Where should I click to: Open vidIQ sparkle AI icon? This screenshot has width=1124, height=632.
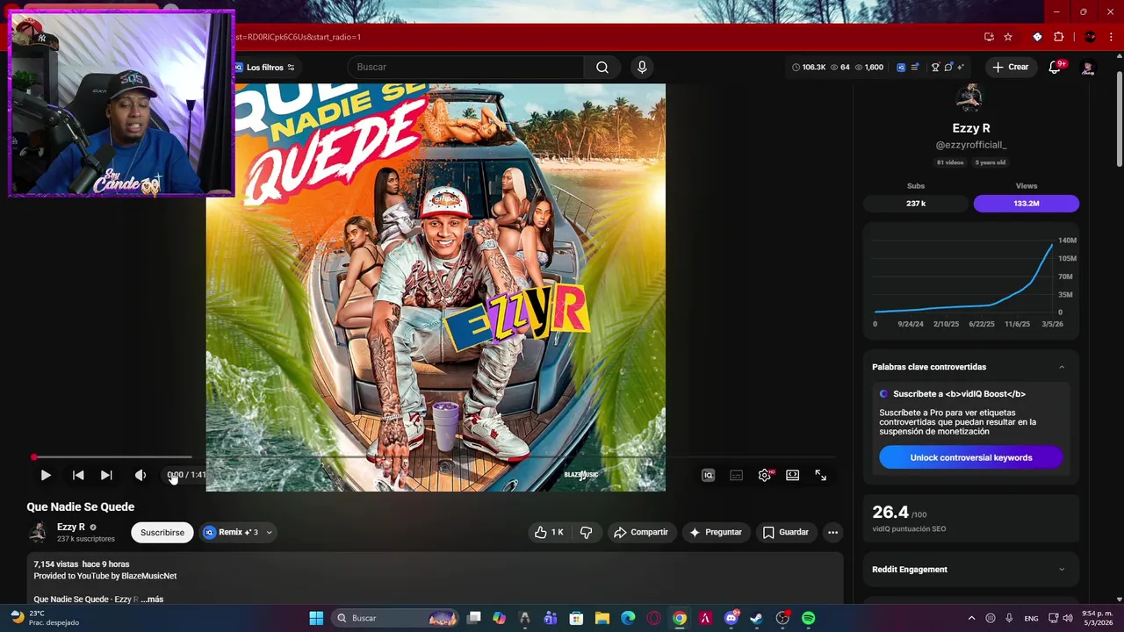pyautogui.click(x=961, y=68)
